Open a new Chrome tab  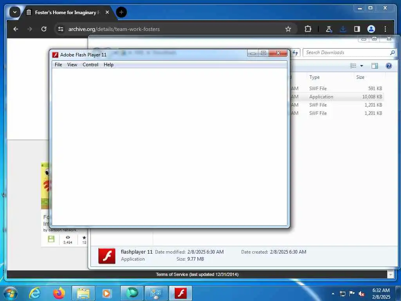pyautogui.click(x=121, y=12)
